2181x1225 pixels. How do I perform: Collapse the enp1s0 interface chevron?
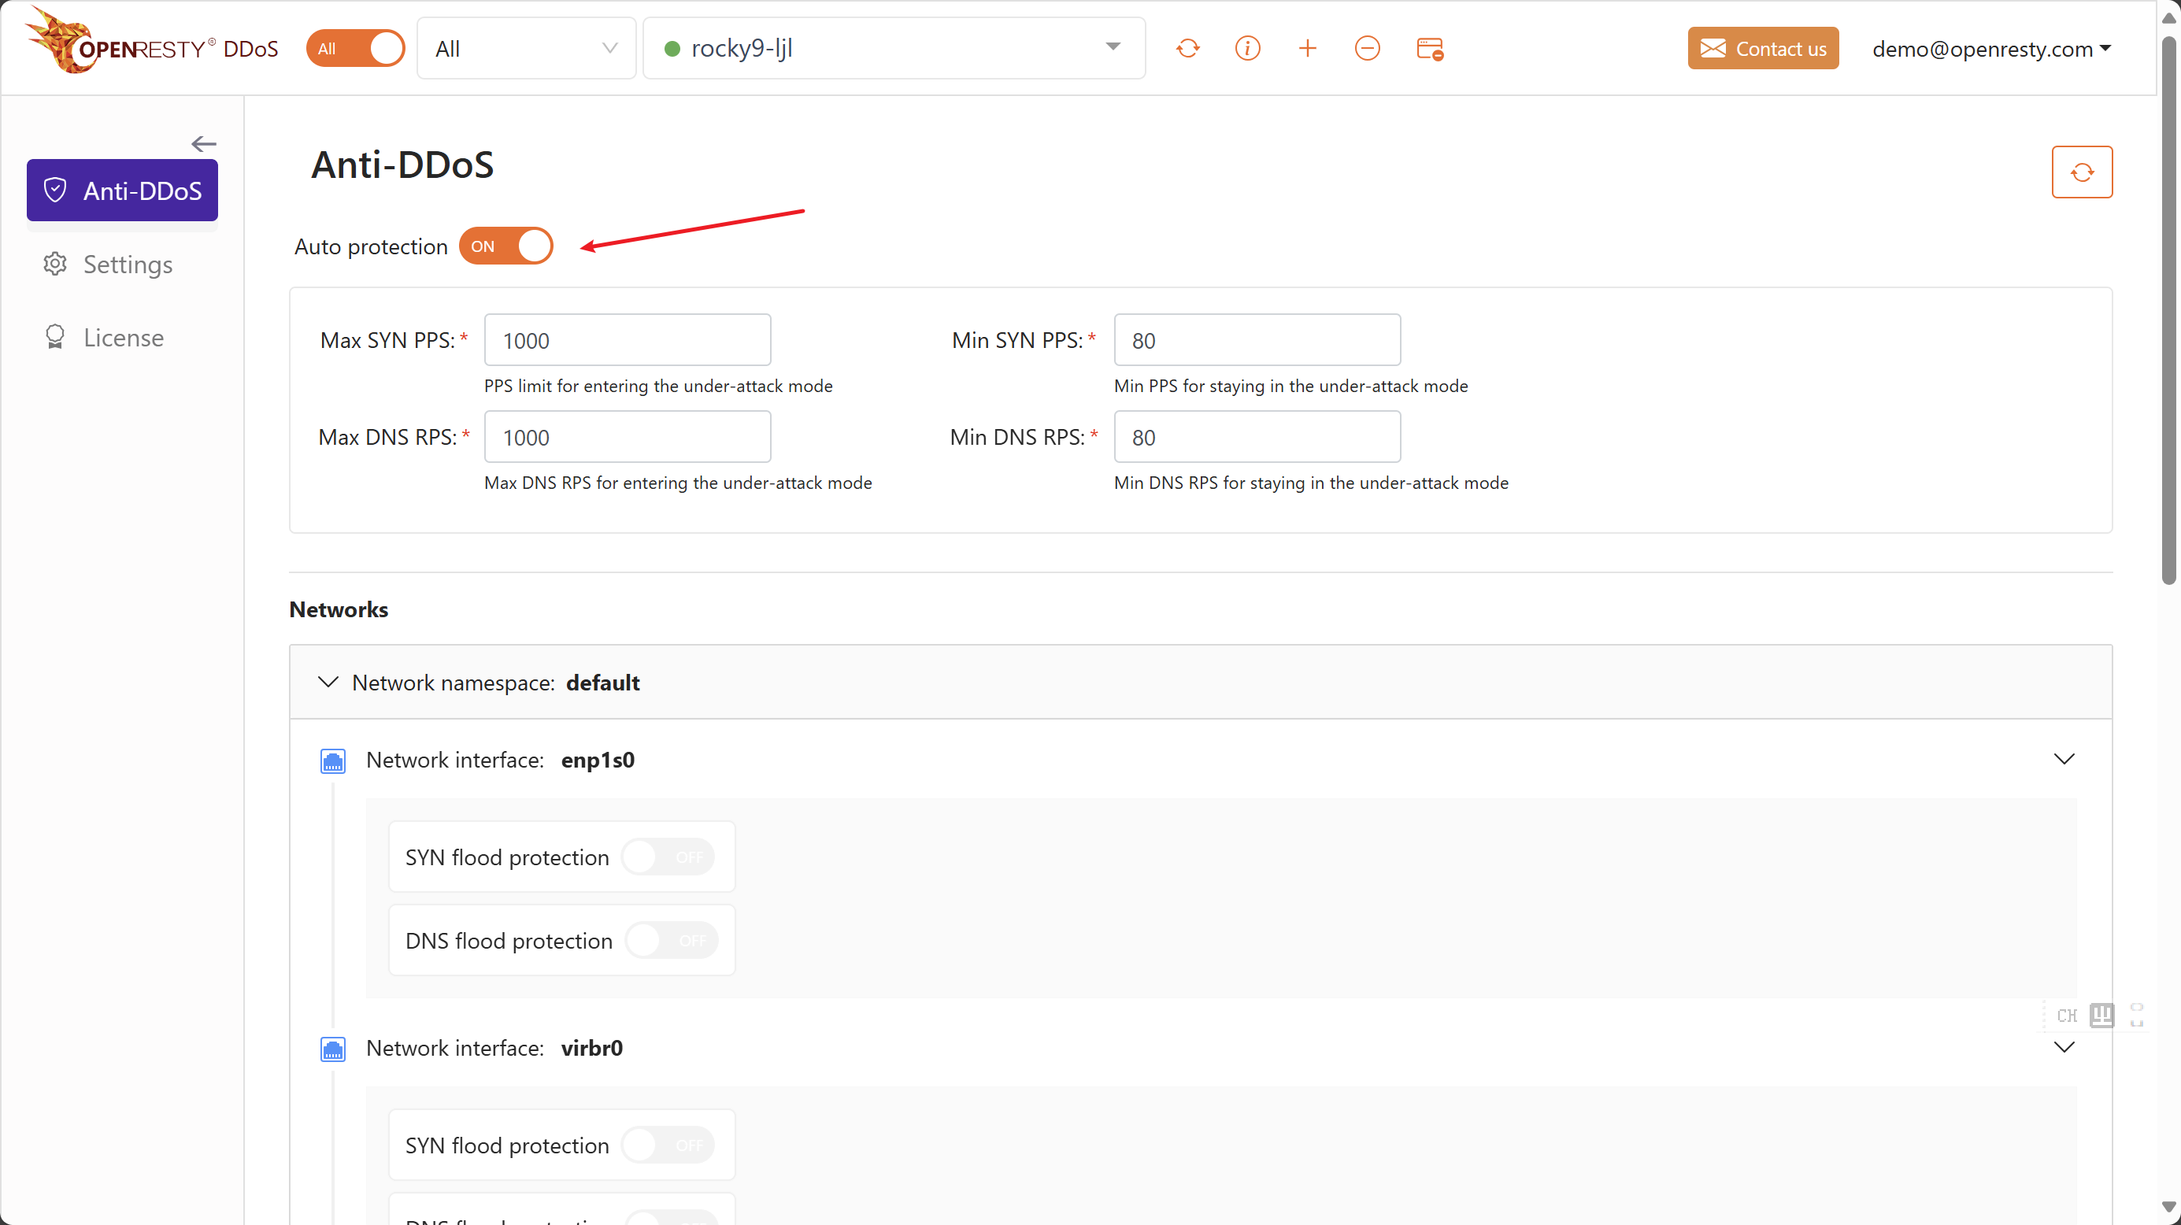click(x=2064, y=760)
